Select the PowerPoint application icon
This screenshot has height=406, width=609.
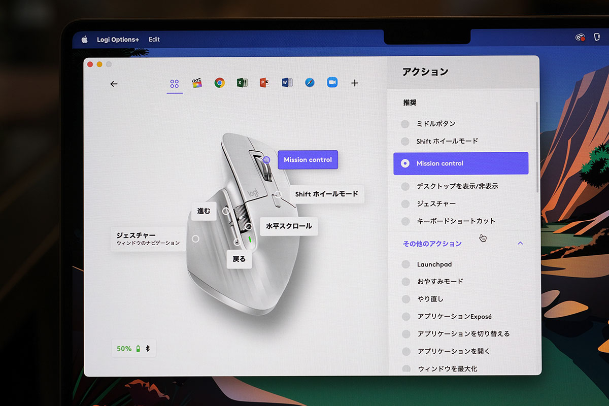264,83
